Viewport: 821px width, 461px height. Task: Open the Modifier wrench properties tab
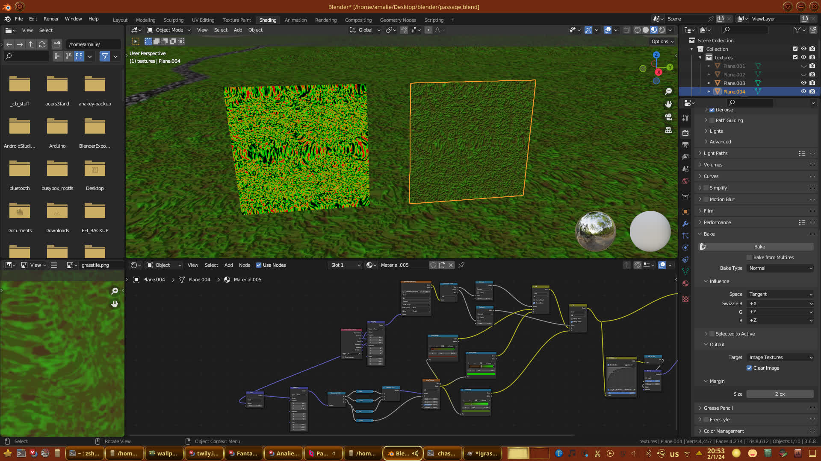[685, 224]
